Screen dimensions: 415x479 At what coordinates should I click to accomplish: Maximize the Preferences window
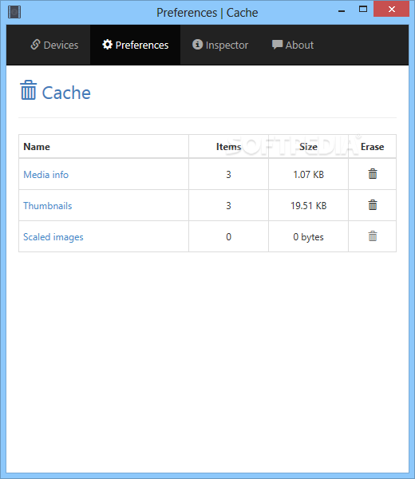(363, 9)
